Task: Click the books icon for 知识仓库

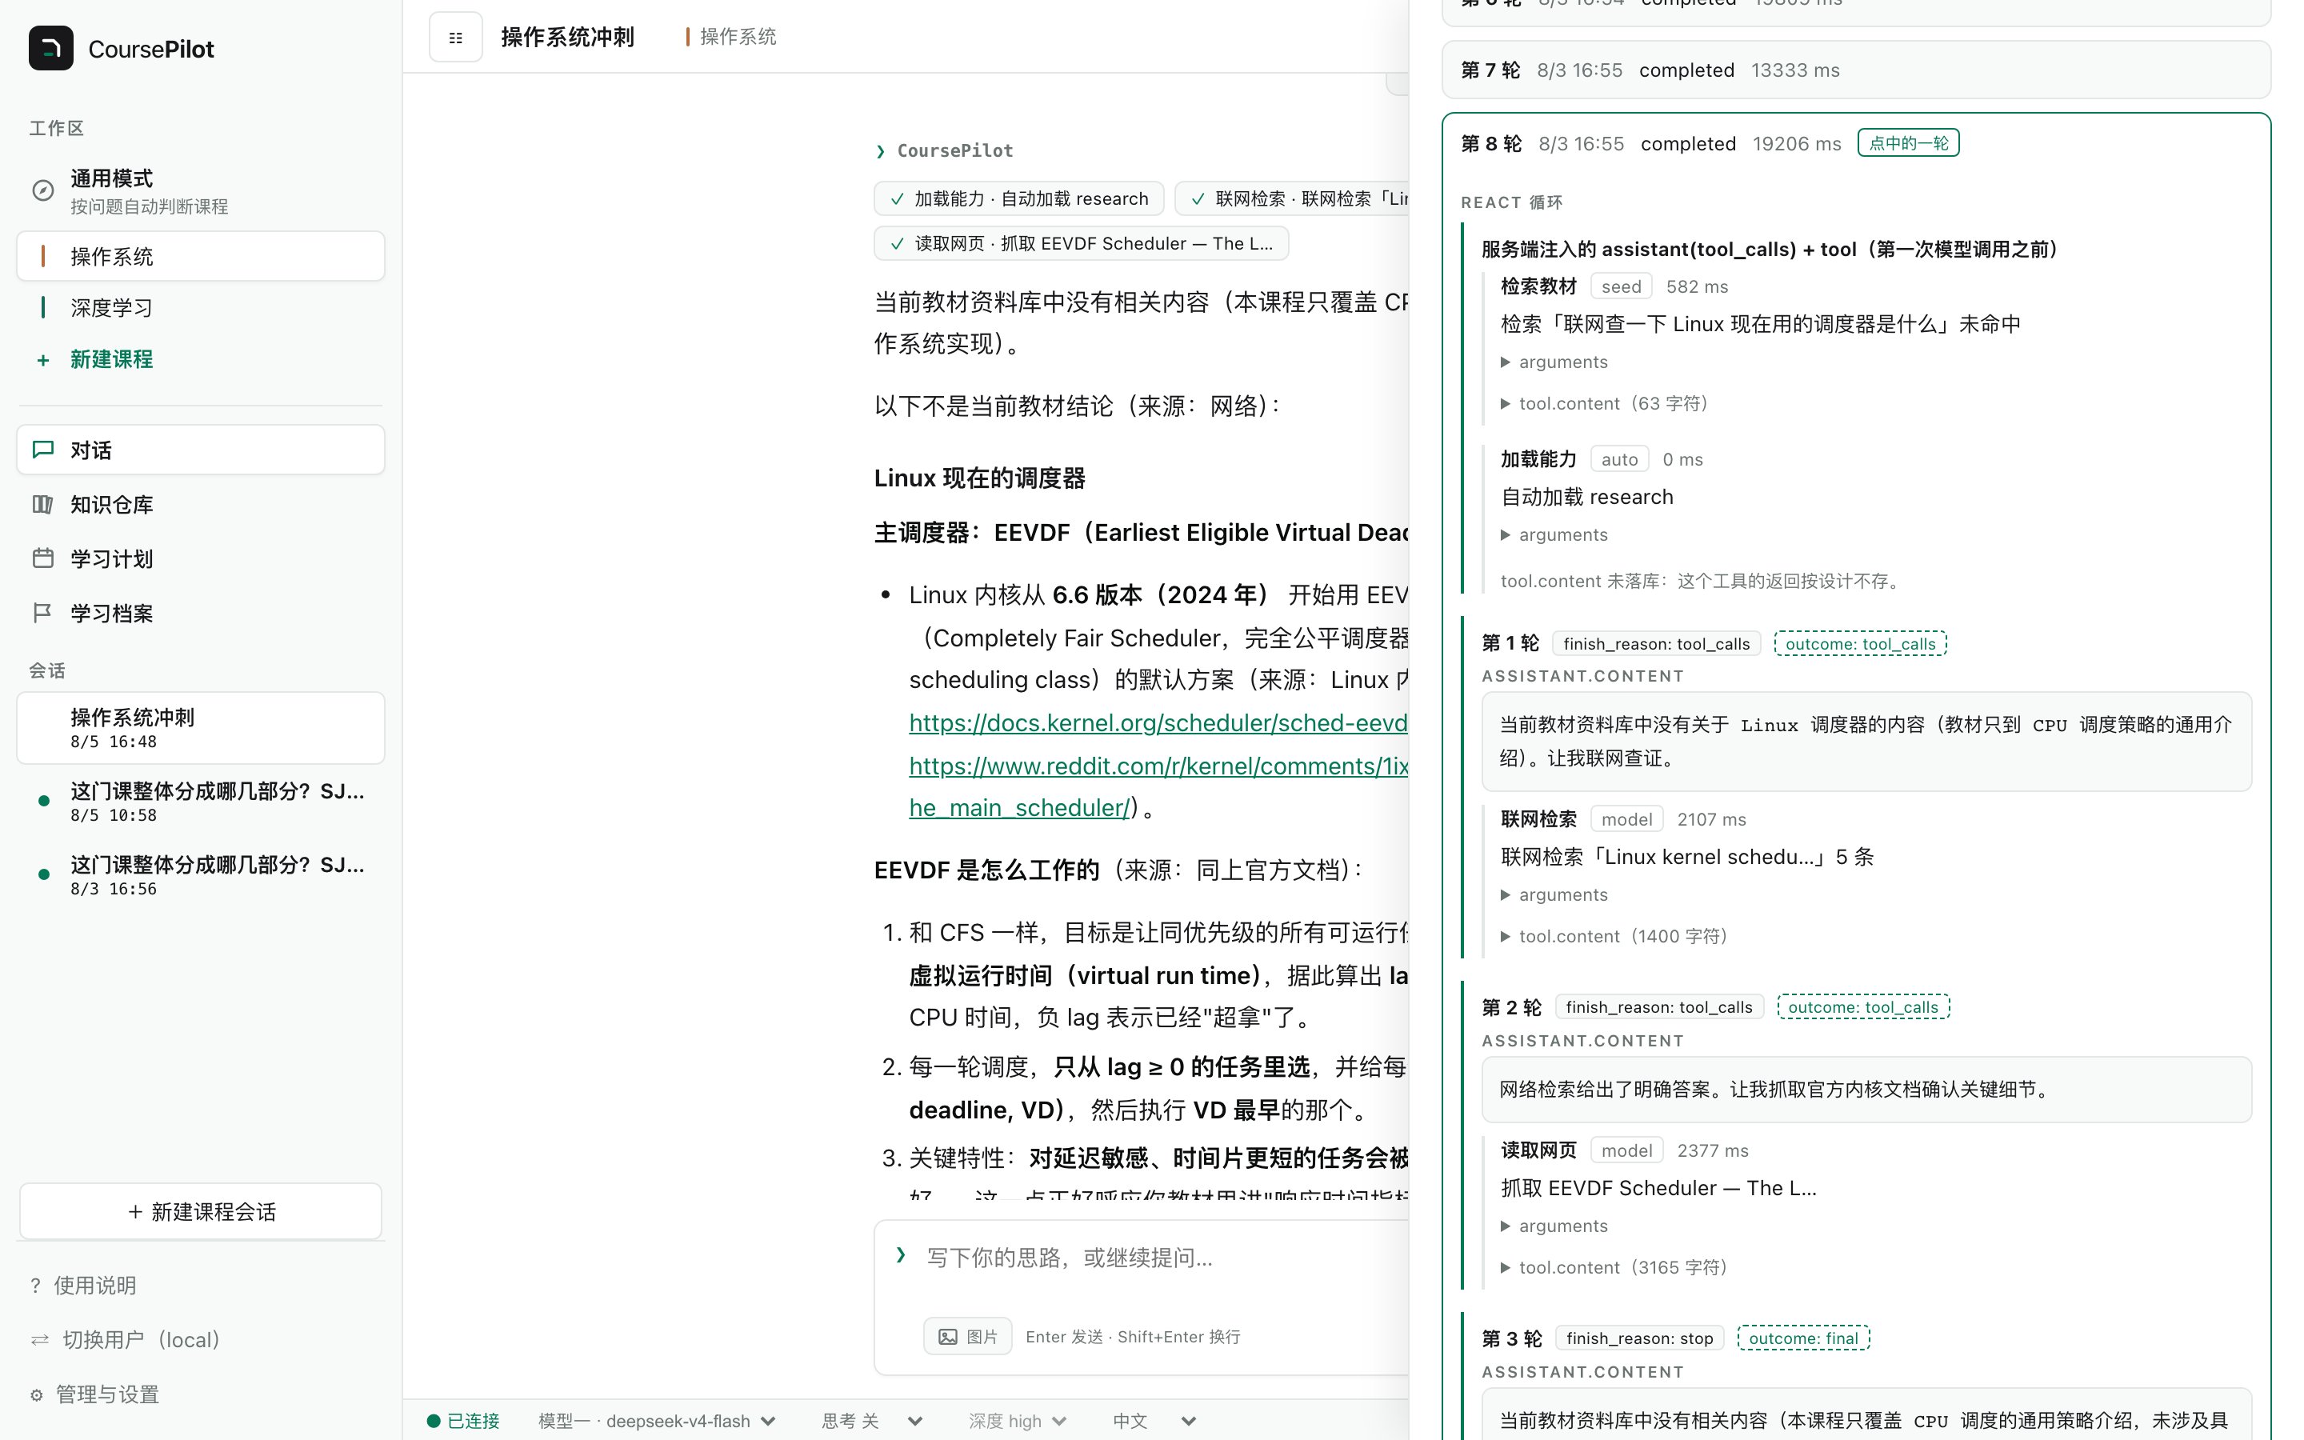Action: pyautogui.click(x=43, y=504)
